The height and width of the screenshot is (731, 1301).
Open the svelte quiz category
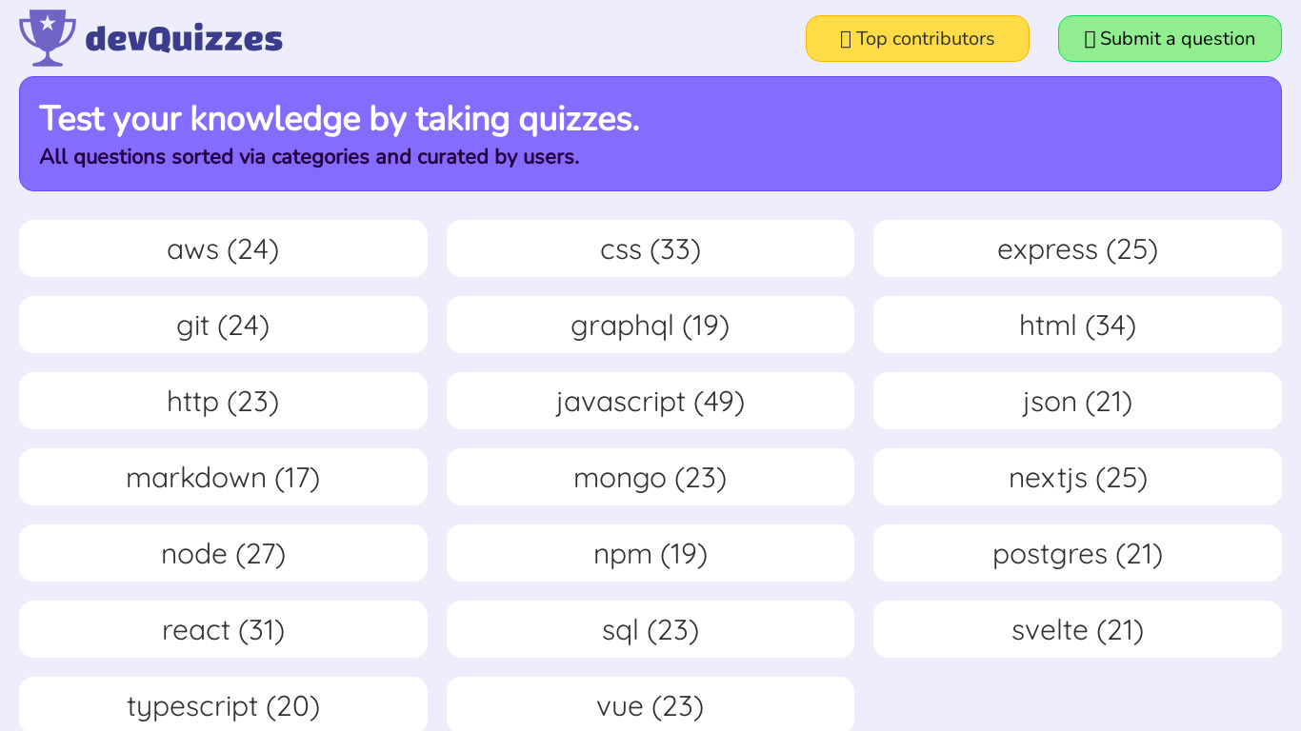click(1077, 630)
